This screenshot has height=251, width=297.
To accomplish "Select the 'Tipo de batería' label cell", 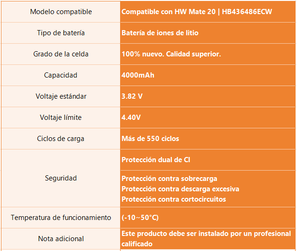I will click(61, 33).
